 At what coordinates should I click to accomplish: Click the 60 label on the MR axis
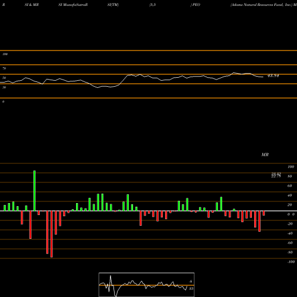tap(290, 186)
